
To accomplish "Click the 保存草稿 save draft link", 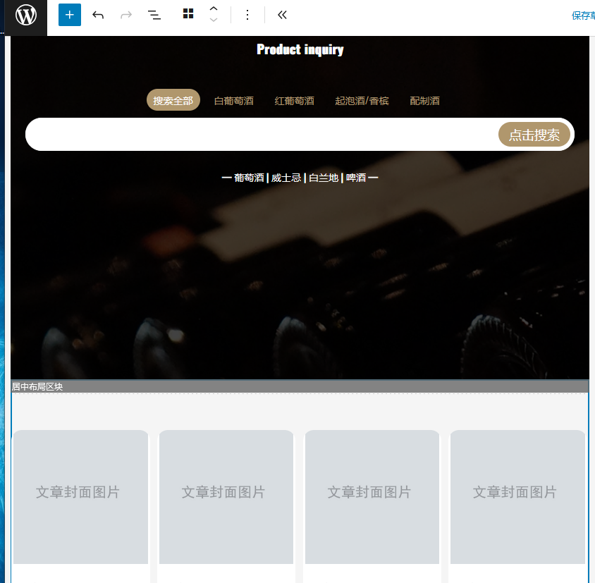I will pyautogui.click(x=583, y=16).
